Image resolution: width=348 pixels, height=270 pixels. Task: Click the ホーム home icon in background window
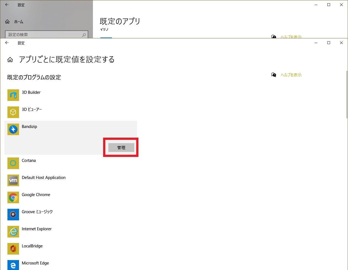7,22
